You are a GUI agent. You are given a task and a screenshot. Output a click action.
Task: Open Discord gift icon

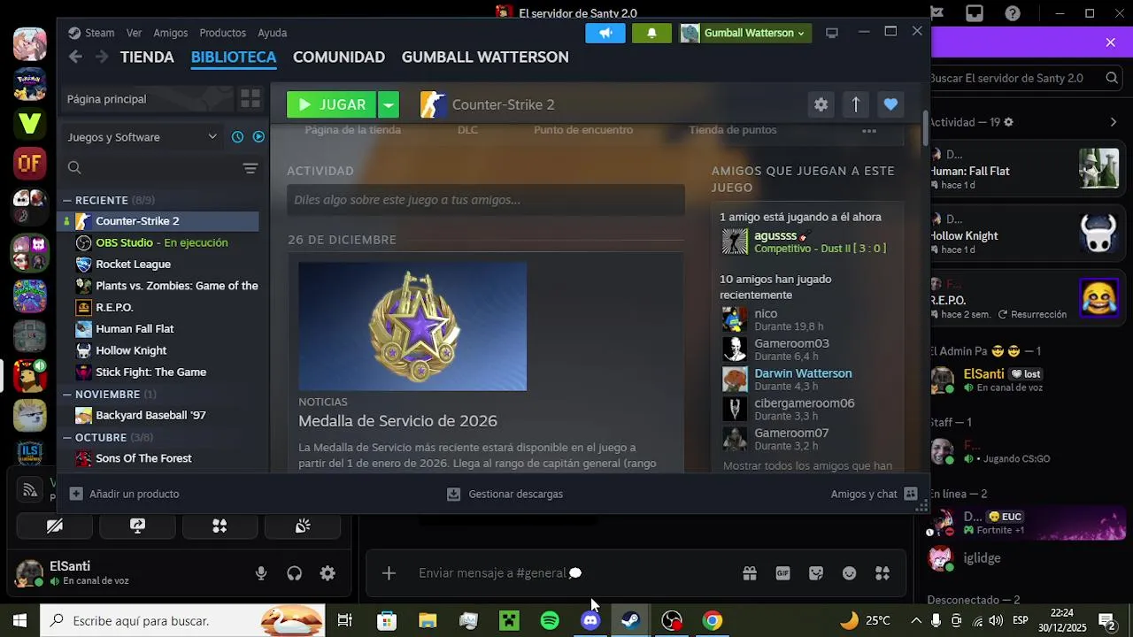(750, 573)
